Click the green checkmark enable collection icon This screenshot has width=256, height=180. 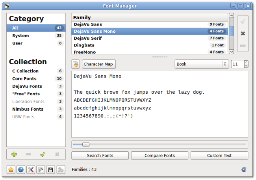click(x=43, y=154)
